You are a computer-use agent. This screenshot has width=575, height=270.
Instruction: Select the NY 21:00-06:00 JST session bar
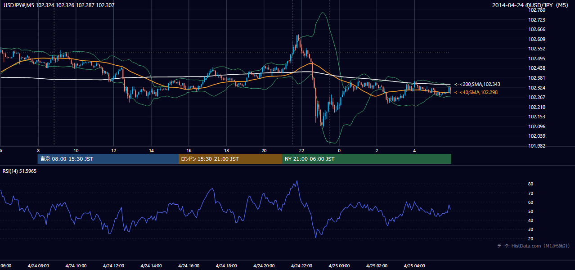[x=367, y=159]
